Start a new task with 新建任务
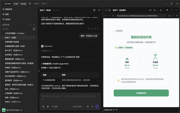 click(7, 9)
